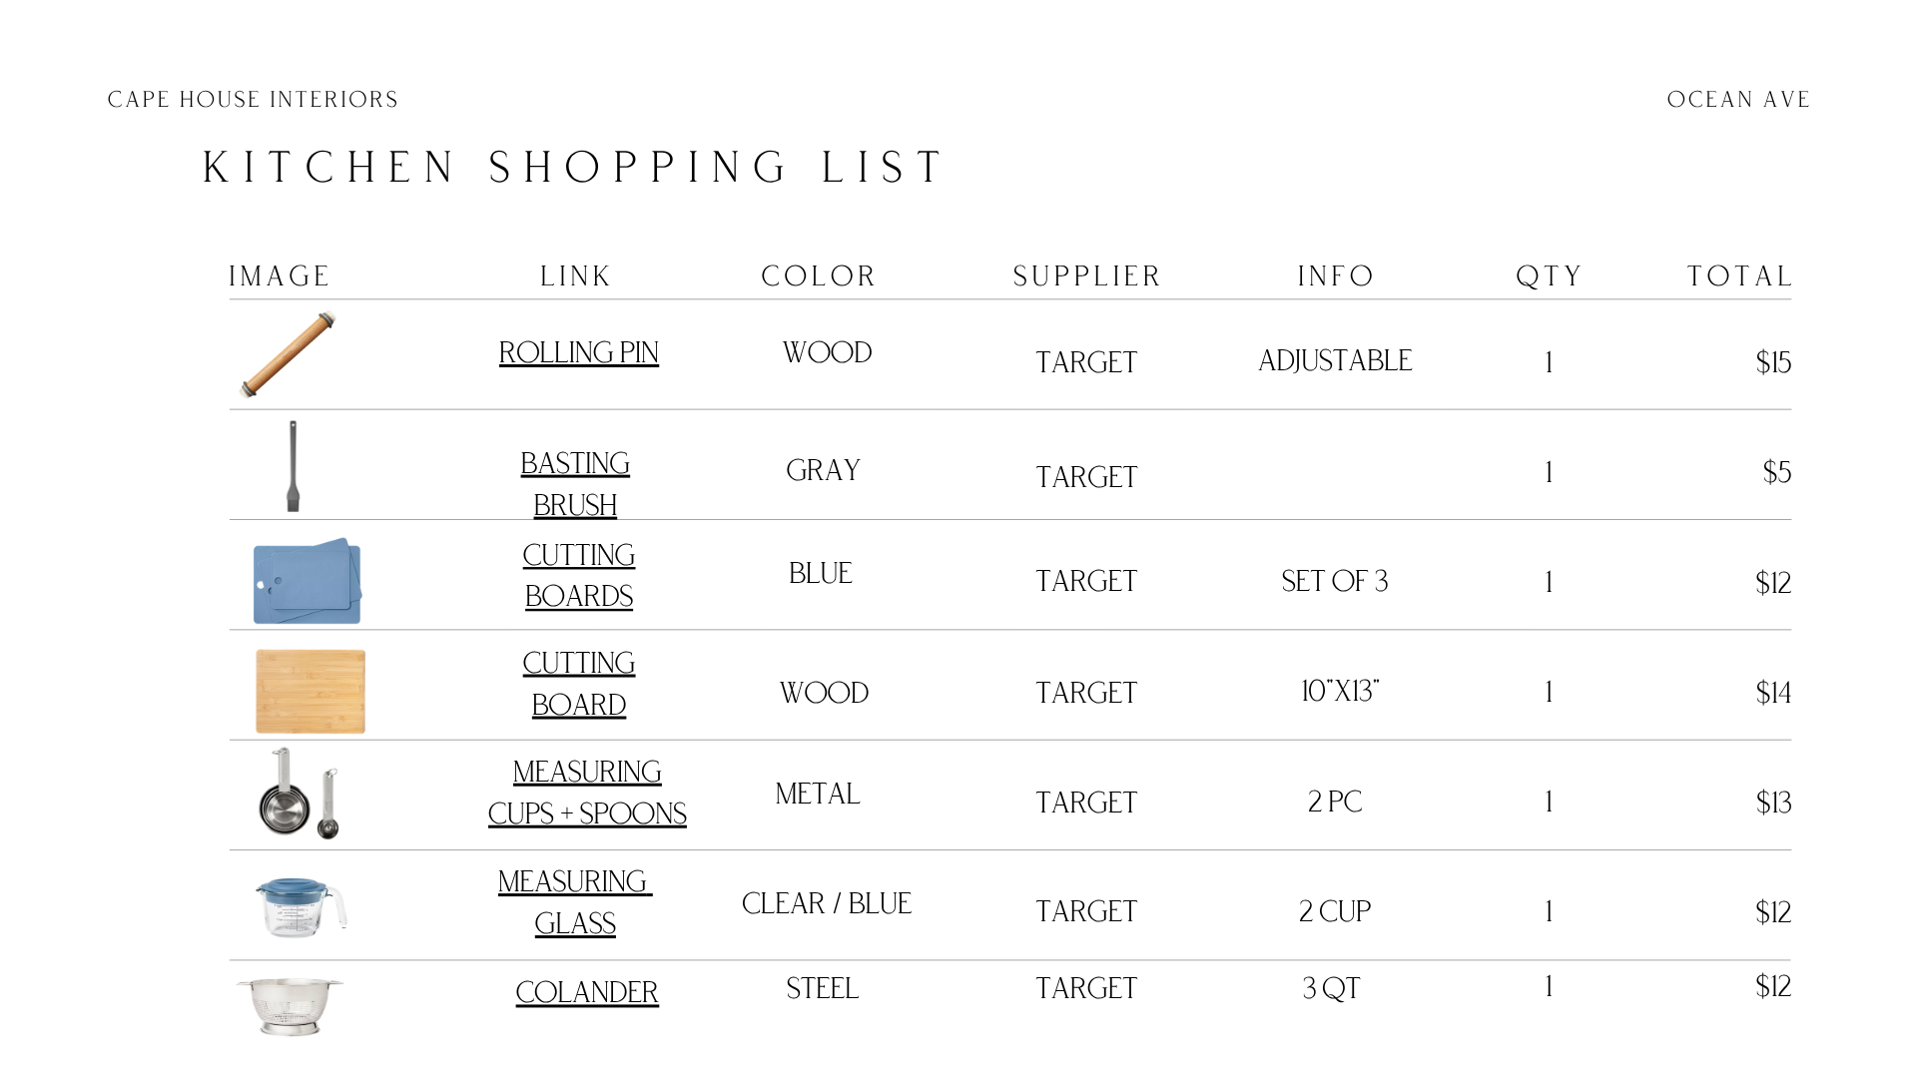Click the TOTAL column header
This screenshot has height=1078, width=1917.
tap(1739, 276)
